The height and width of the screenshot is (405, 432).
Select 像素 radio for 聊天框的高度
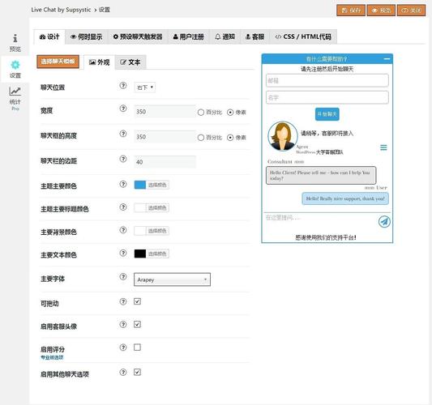coord(230,138)
